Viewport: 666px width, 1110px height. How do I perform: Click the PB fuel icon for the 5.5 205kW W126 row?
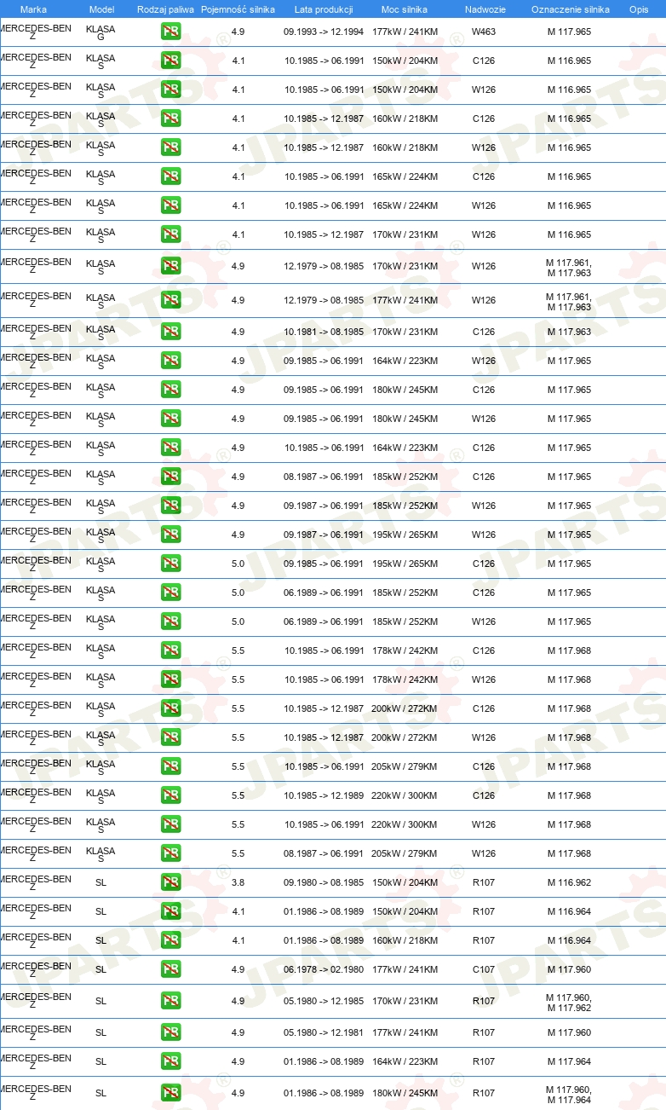(x=170, y=854)
